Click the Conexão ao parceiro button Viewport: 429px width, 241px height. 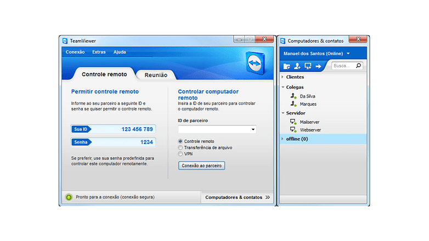pyautogui.click(x=202, y=165)
